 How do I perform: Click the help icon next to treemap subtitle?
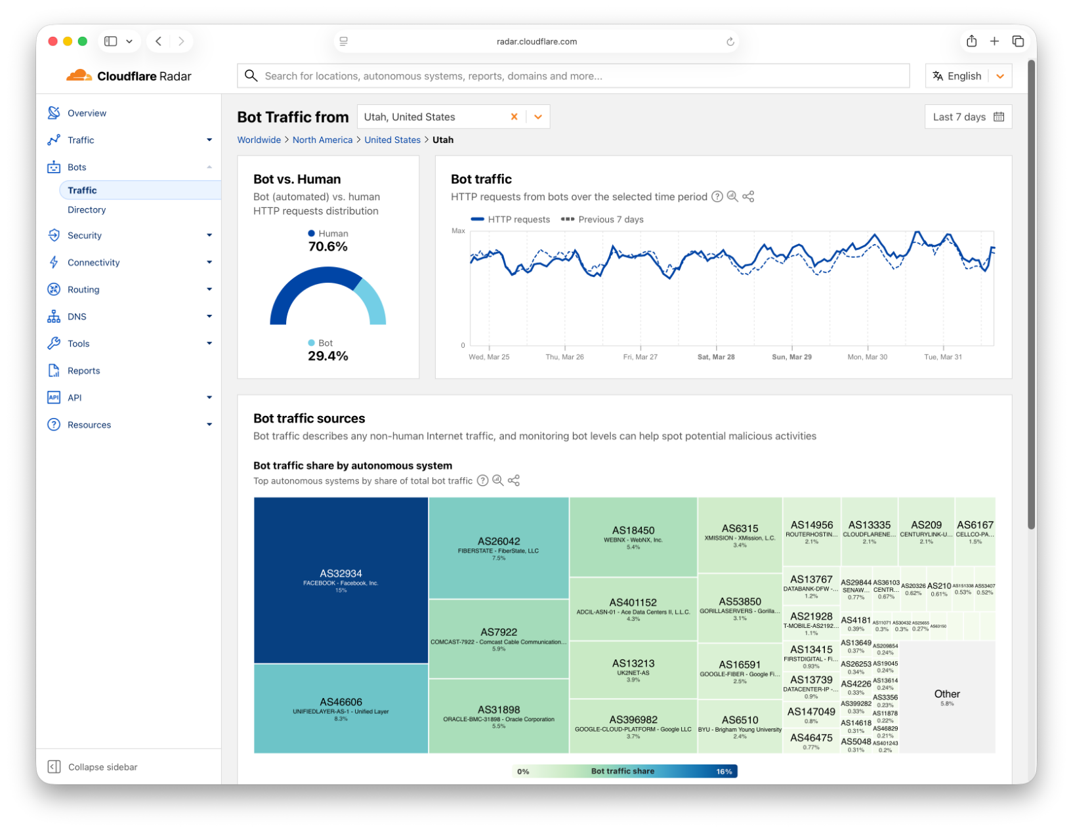(x=482, y=481)
